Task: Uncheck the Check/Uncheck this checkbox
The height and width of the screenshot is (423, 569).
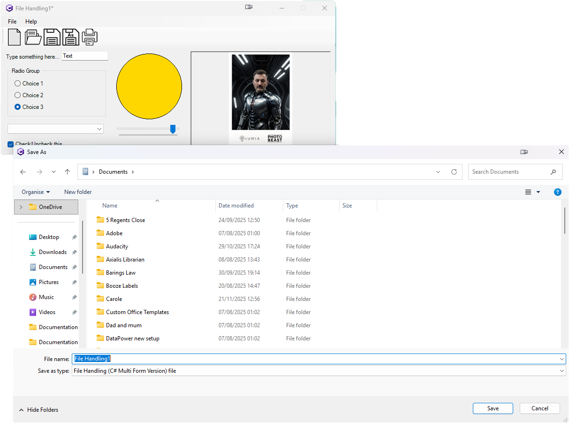Action: 10,144
